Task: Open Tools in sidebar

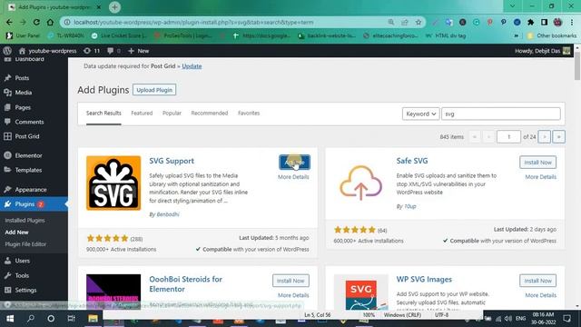Action: coord(22,275)
